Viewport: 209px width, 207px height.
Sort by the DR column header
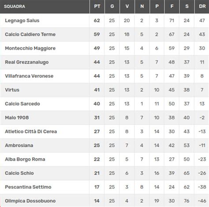(x=202, y=6)
